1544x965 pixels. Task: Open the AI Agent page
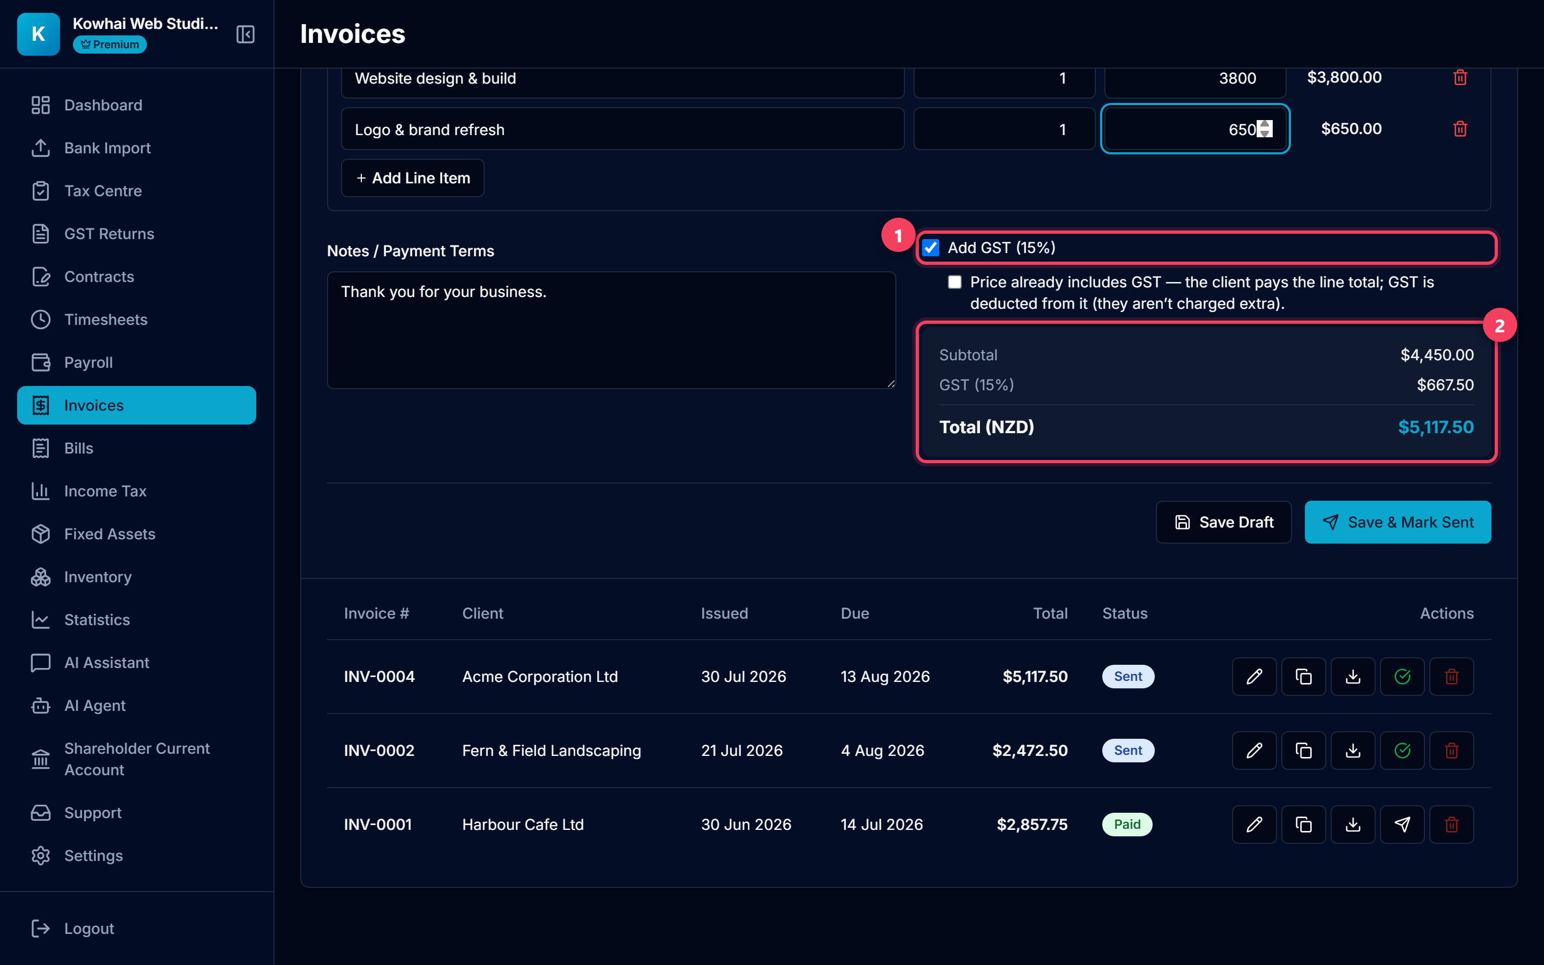137,705
